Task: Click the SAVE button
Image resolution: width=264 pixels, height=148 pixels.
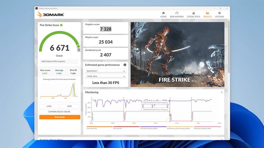Action: [x=69, y=106]
